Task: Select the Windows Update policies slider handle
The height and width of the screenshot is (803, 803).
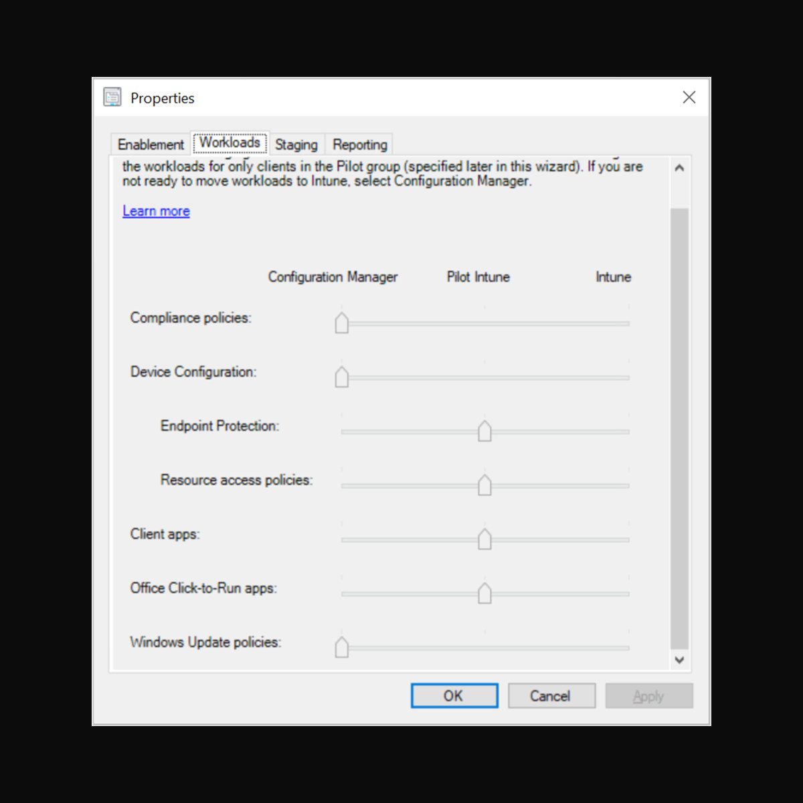Action: tap(341, 648)
